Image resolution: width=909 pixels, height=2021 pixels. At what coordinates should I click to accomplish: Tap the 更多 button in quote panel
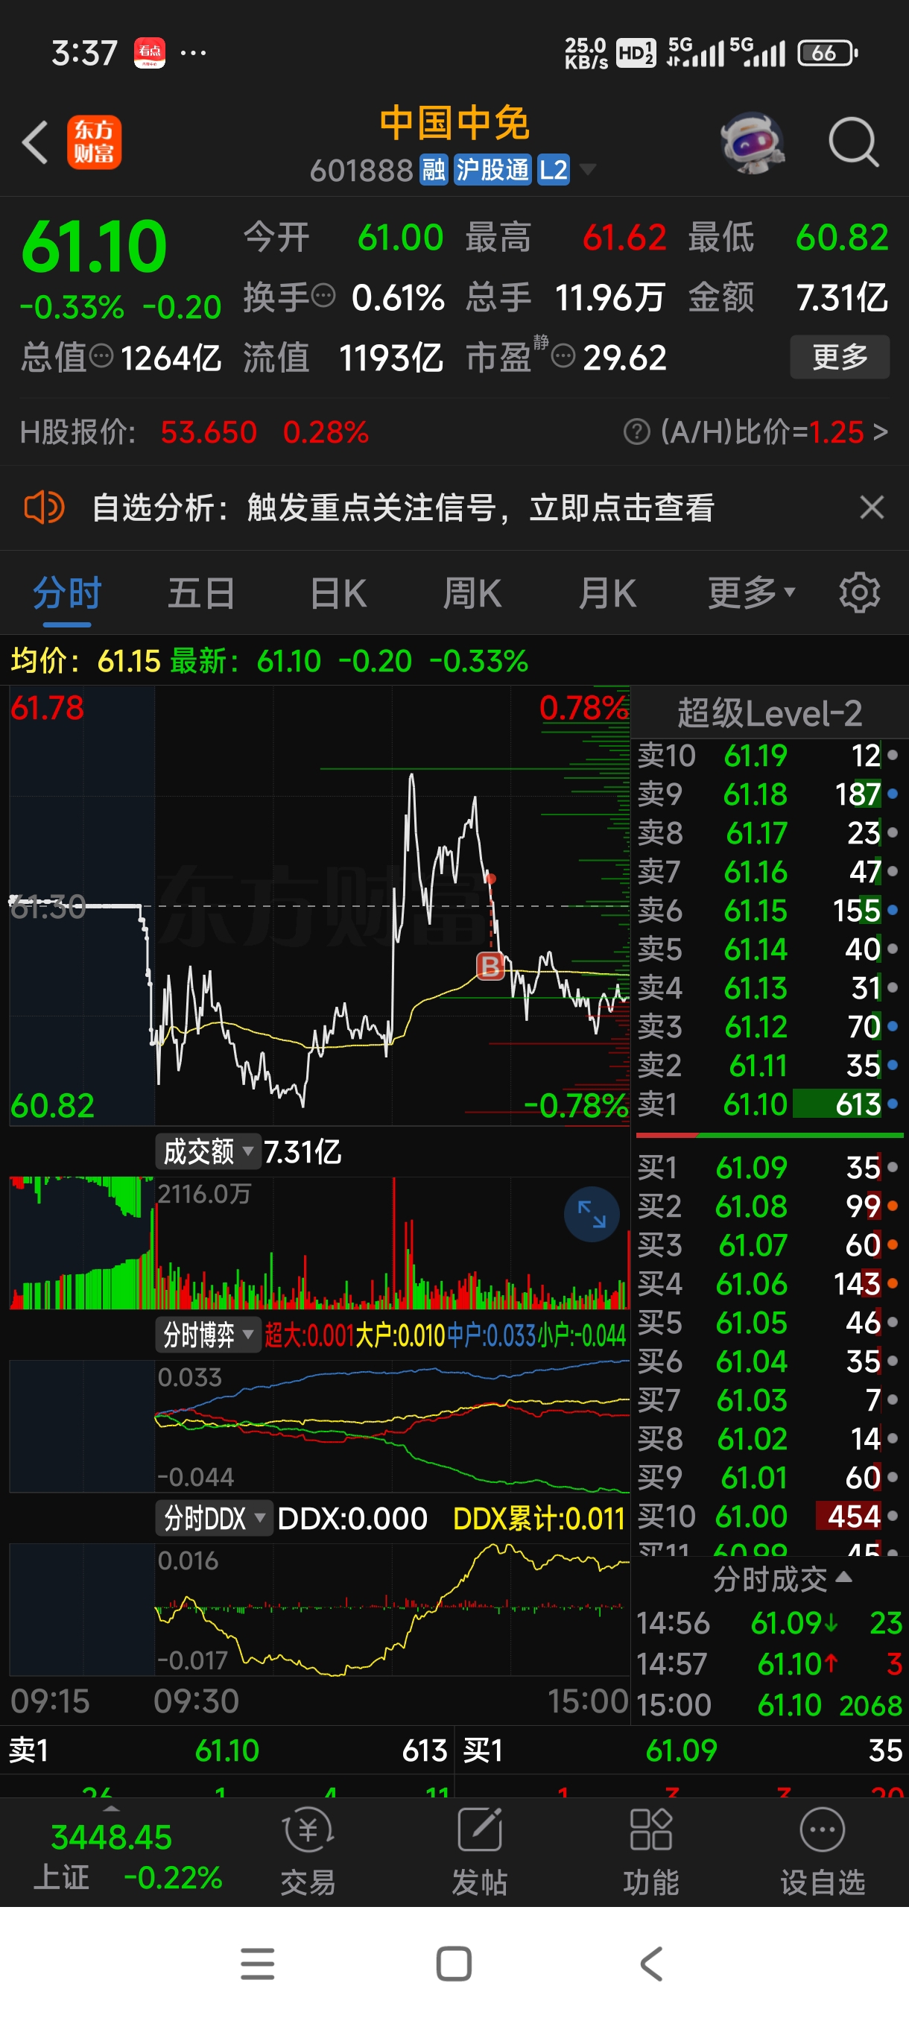pos(839,357)
